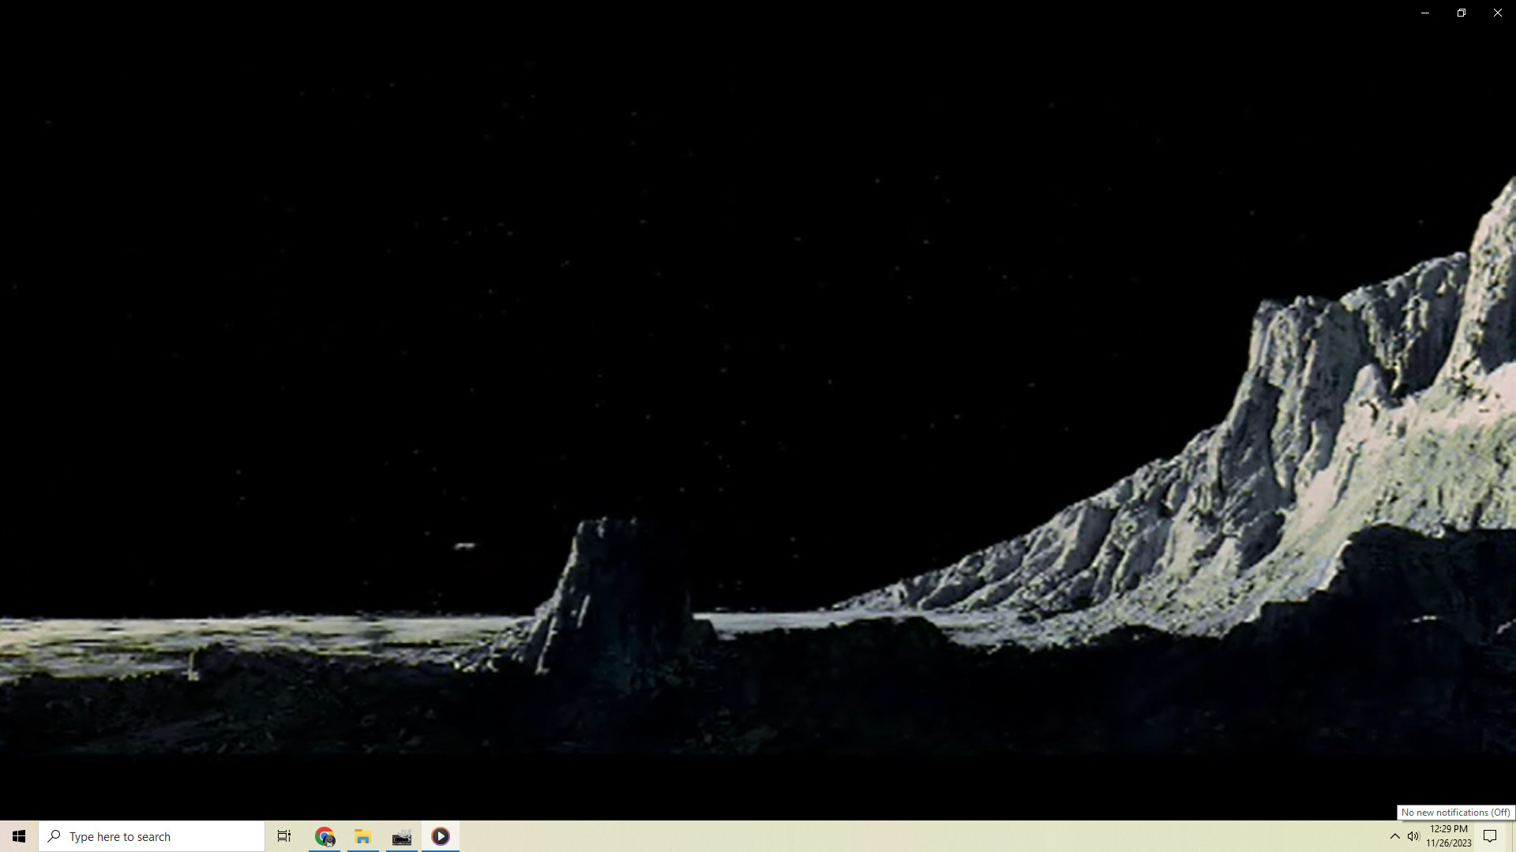The height and width of the screenshot is (852, 1516).
Task: Click the "No new notifications (Off)" tooltip
Action: point(1455,813)
